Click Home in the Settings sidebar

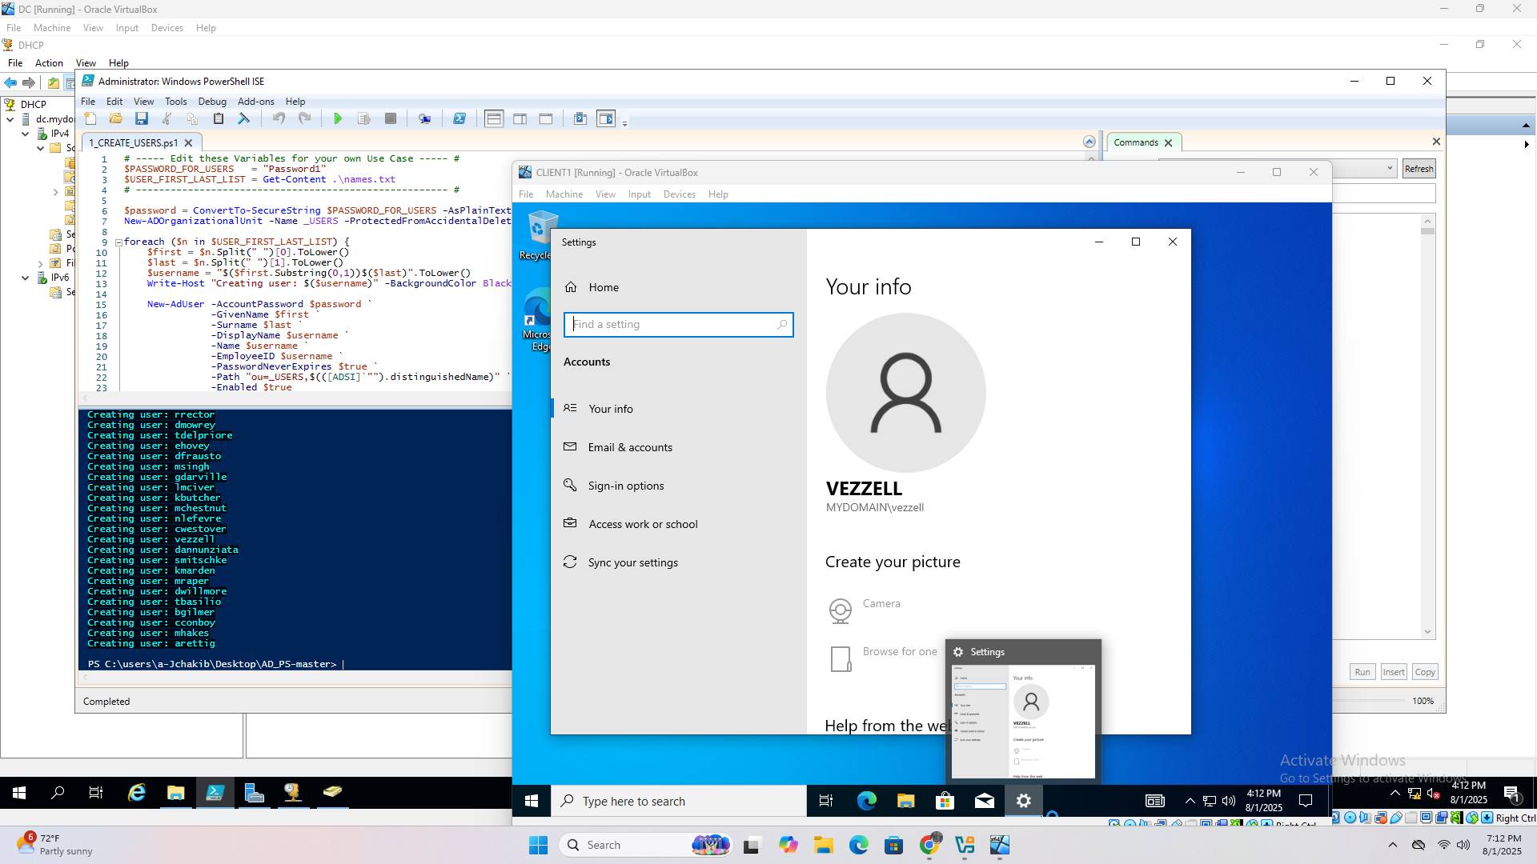click(x=603, y=287)
